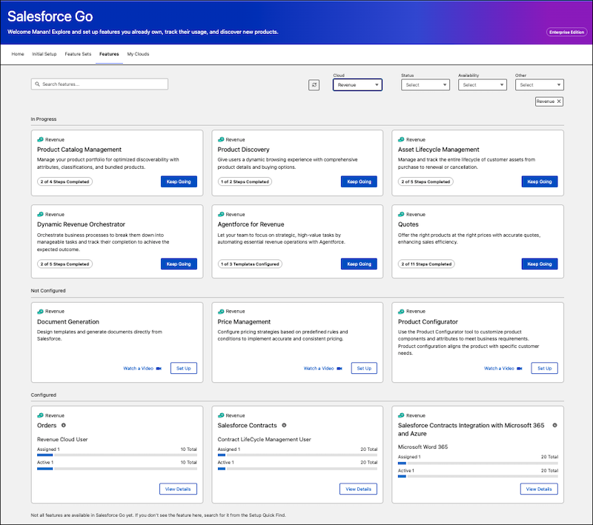The width and height of the screenshot is (593, 525).
Task: Click the info icon next to Salesforce Contracts
Action: [284, 425]
